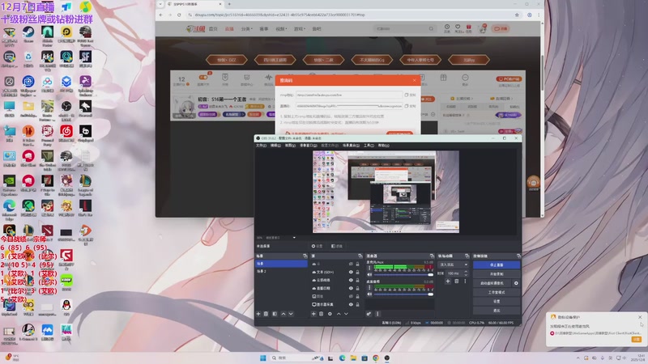Expand 游戏 menu on Douyu navigation

coord(299,29)
